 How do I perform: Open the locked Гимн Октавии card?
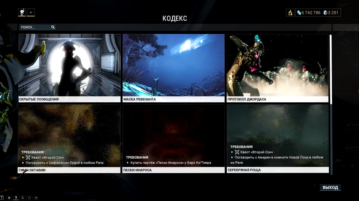click(x=70, y=138)
